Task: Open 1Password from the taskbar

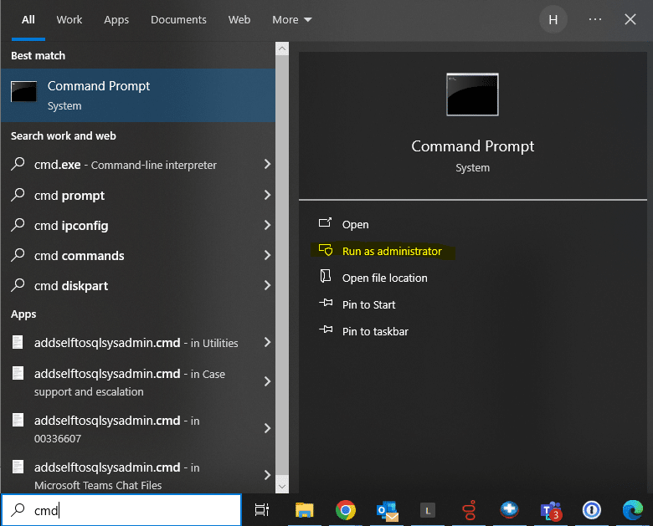Action: (592, 510)
